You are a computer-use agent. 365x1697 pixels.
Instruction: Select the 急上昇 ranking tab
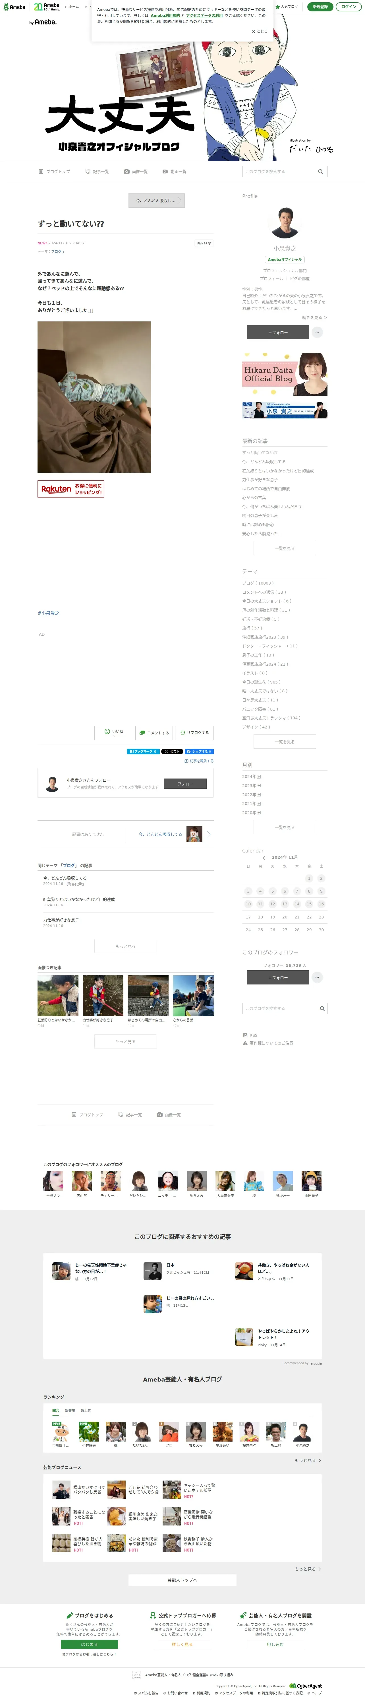click(x=86, y=1411)
